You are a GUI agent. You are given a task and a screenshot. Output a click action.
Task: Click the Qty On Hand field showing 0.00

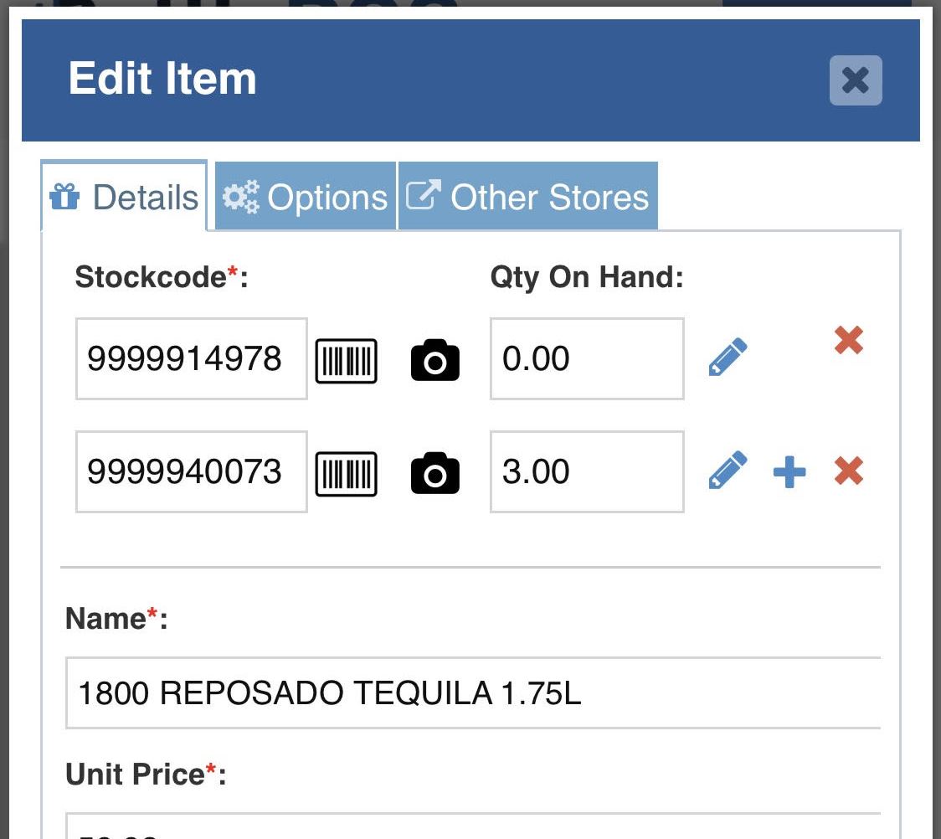586,358
